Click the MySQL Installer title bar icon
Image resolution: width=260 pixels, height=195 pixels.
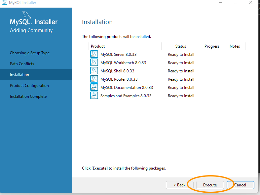click(5, 2)
